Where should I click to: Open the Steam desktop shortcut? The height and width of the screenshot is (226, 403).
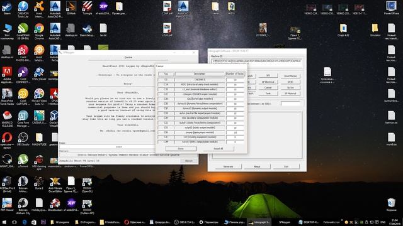point(7,8)
